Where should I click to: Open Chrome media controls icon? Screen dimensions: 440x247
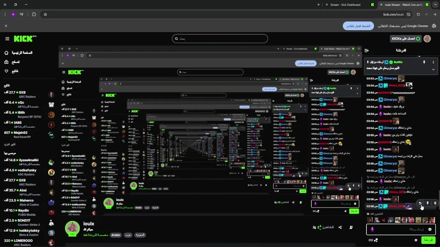[22, 14]
